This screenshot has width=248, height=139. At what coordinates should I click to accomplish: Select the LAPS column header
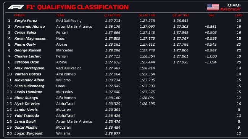click(x=239, y=15)
